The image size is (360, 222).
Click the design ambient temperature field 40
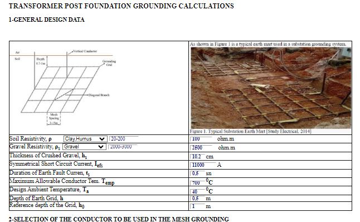pos(197,191)
